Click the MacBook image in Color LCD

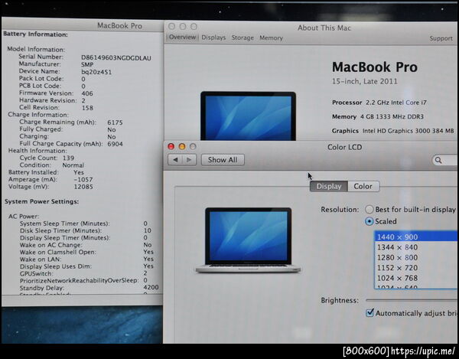(x=248, y=240)
